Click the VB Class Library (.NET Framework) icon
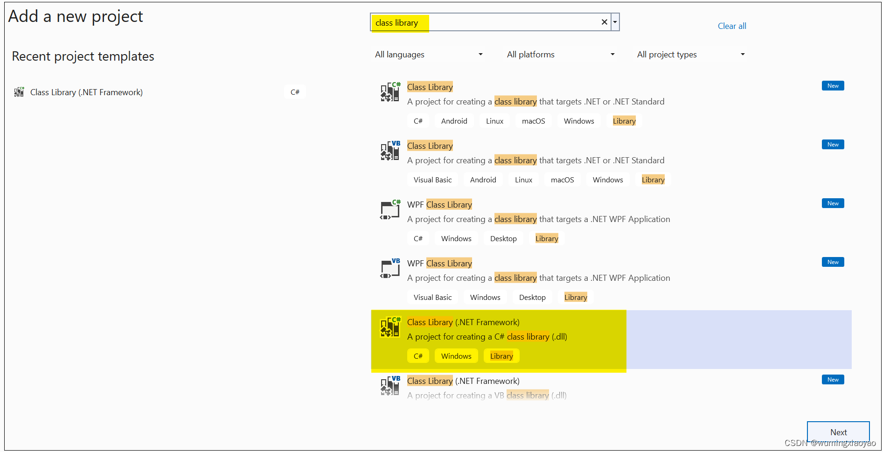883x452 pixels. (x=389, y=386)
